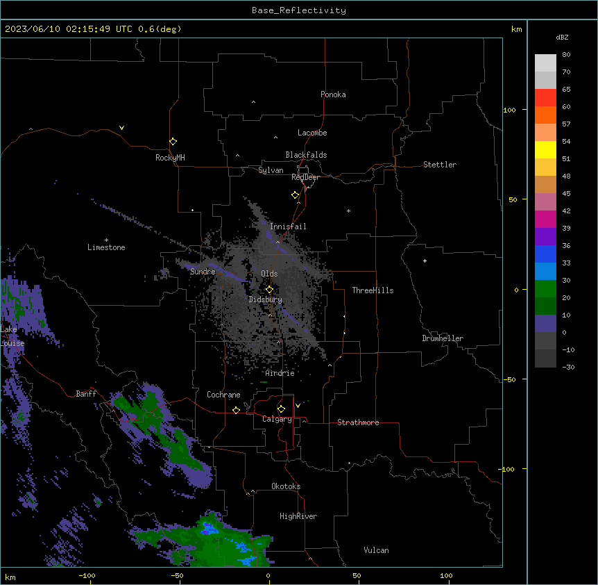Click the Strathmore label
This screenshot has height=585, width=598.
pos(358,422)
